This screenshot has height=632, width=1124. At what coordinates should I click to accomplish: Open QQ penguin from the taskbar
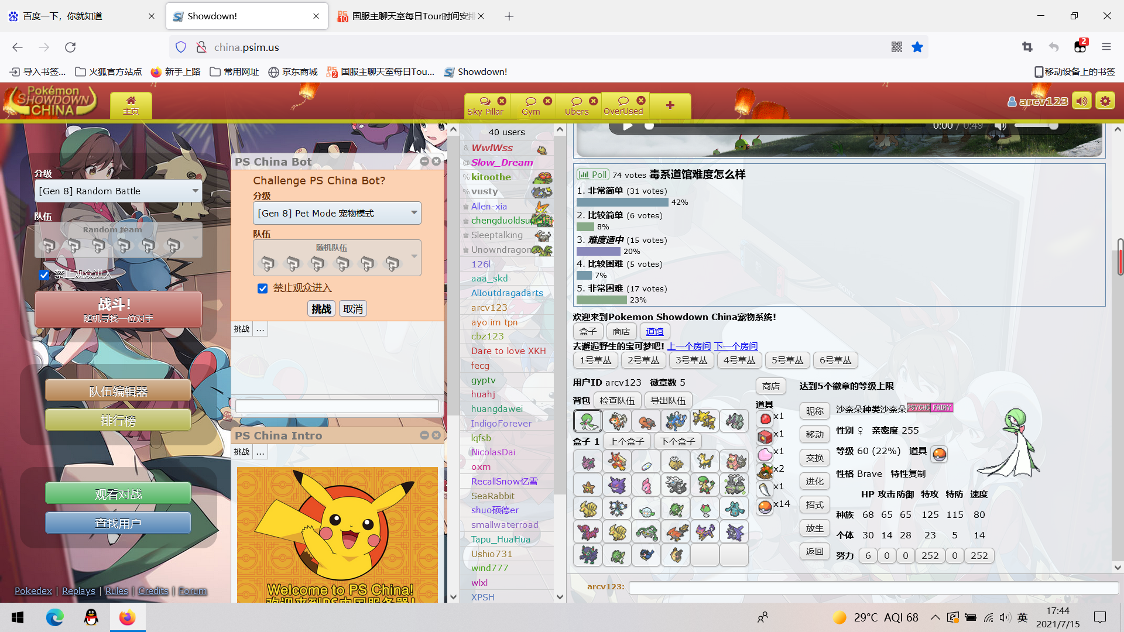pyautogui.click(x=91, y=617)
